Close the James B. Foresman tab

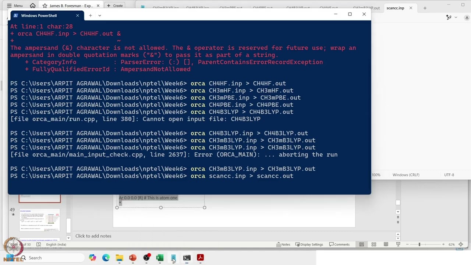pos(98,6)
